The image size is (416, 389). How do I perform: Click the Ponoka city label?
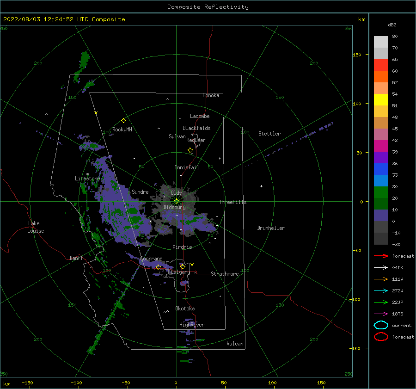pyautogui.click(x=211, y=95)
